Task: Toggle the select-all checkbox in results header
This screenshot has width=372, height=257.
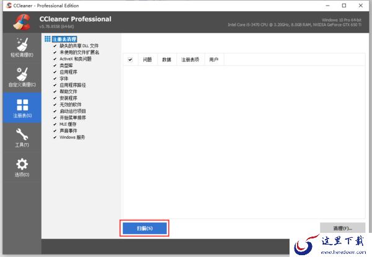Action: pyautogui.click(x=130, y=59)
